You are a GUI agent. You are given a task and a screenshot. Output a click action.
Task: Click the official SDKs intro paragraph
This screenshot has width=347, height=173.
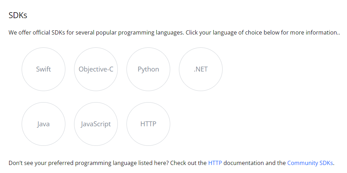[174, 33]
